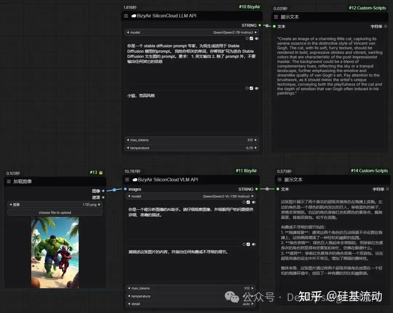The height and width of the screenshot is (313, 393).
Task: Select the radio circle above the VLM system prompt
Action: click(x=244, y=202)
